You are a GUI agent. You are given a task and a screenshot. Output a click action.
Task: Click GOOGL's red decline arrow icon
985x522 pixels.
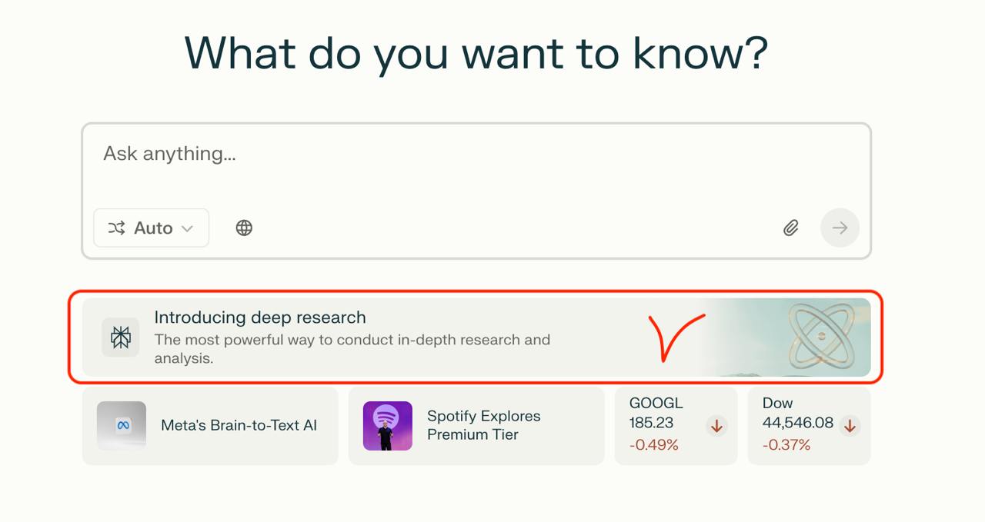[x=716, y=424]
